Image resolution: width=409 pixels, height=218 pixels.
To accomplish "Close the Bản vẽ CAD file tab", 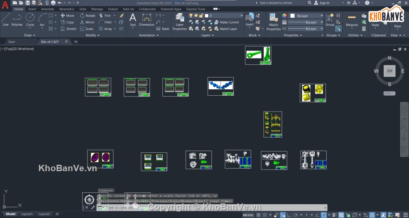I will point(66,42).
